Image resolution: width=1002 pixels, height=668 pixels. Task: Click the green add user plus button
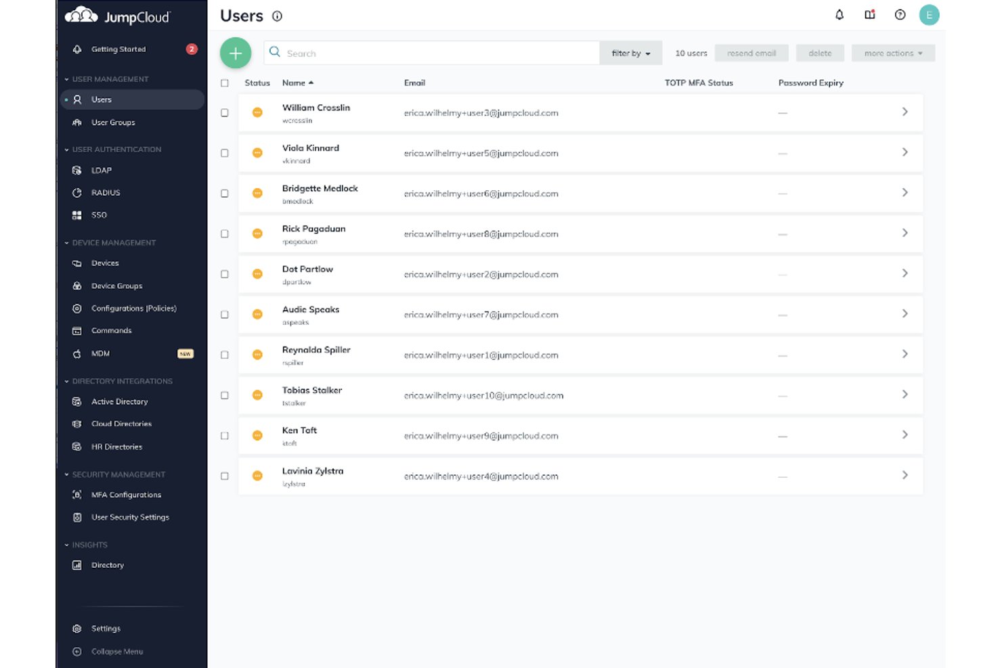click(x=236, y=53)
